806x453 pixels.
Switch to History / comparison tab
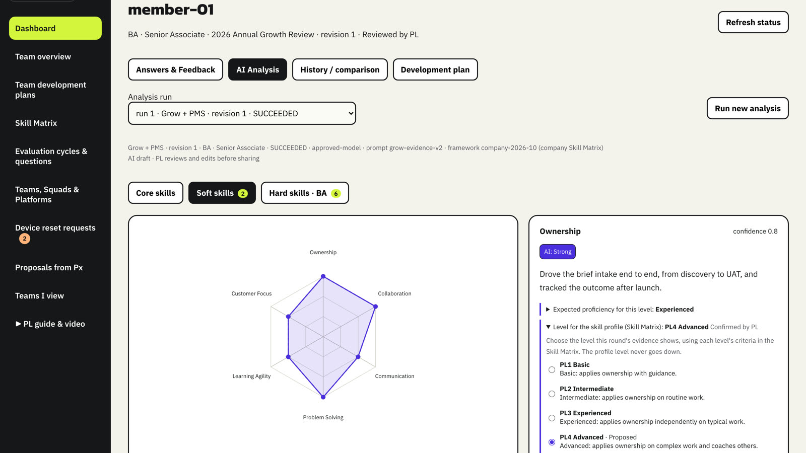(x=340, y=69)
